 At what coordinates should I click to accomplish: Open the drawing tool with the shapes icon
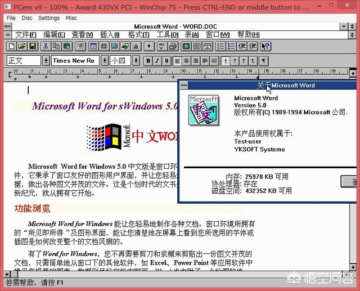125,46
